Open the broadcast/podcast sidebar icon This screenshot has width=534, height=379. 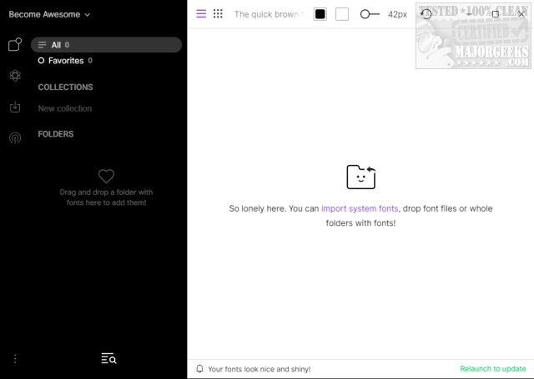[x=15, y=137]
